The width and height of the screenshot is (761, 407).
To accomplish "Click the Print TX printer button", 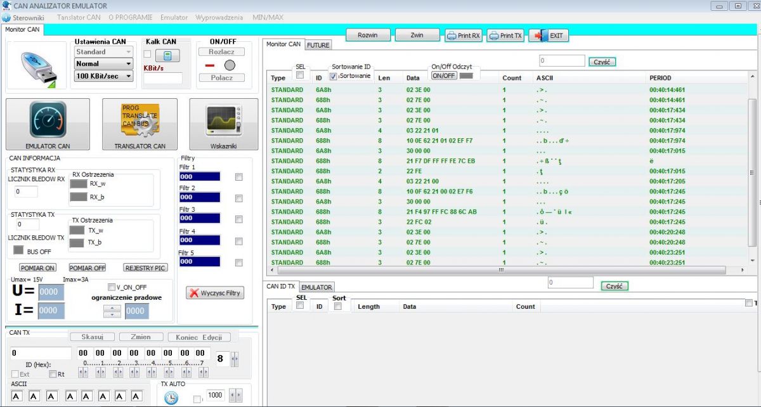I will tap(506, 36).
